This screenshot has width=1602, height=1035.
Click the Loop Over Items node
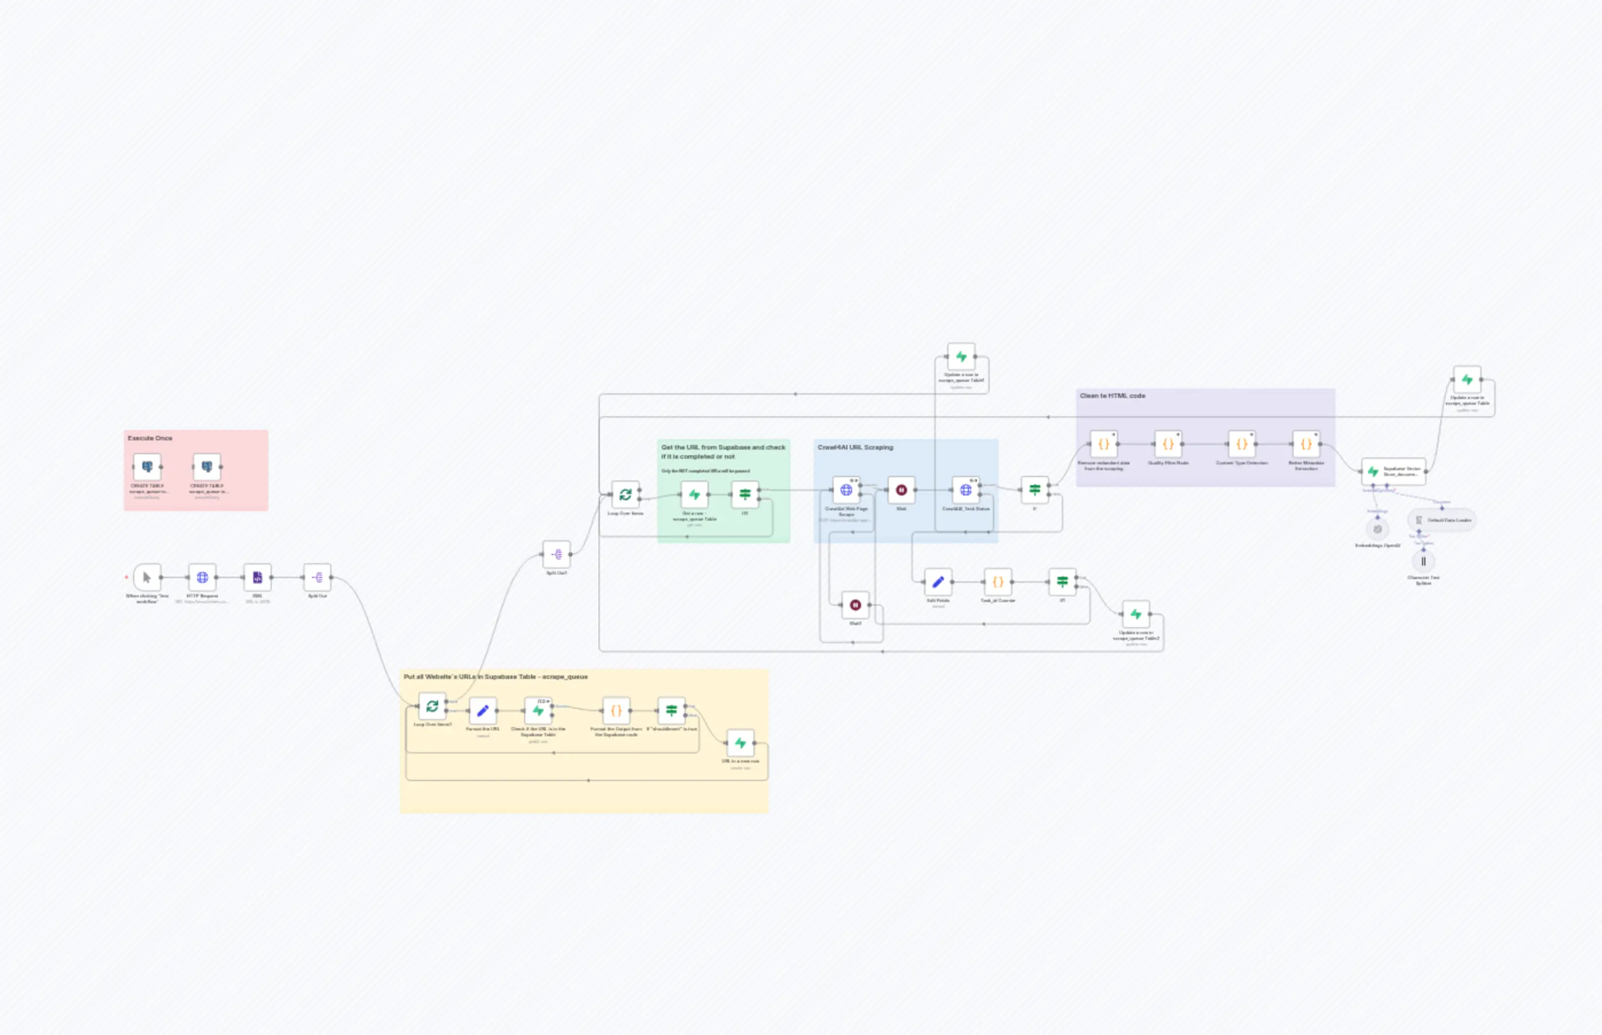click(625, 495)
